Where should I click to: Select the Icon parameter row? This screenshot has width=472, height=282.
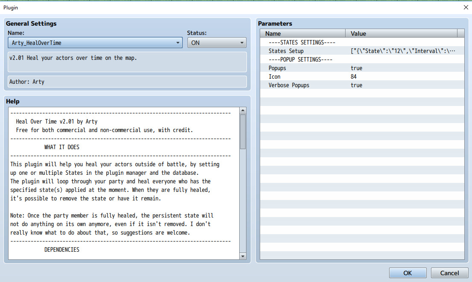(x=274, y=76)
